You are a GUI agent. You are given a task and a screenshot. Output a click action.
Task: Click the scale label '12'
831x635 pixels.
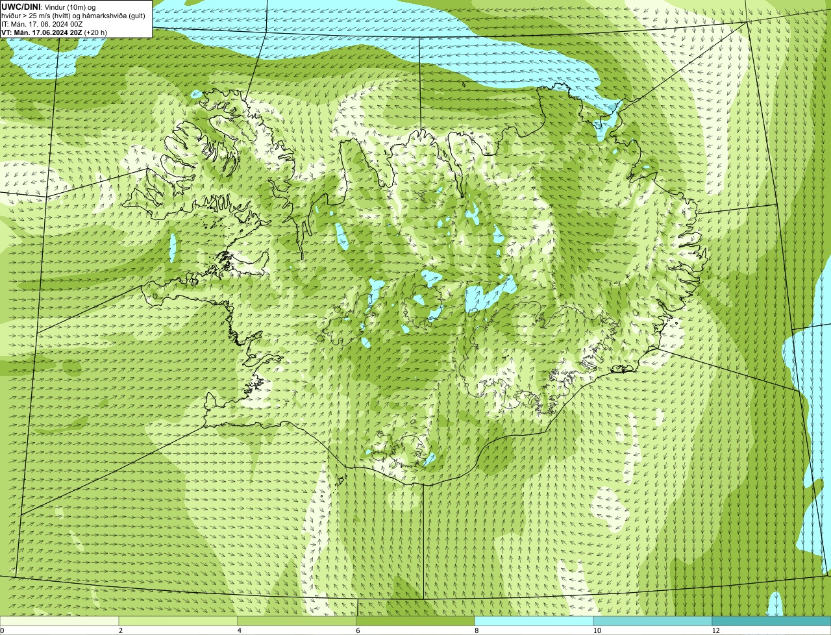point(715,630)
